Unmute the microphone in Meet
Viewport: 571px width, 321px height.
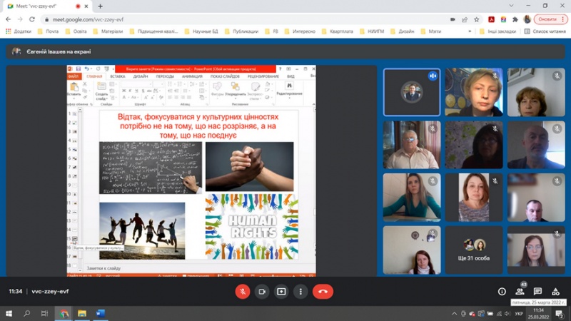tap(243, 292)
